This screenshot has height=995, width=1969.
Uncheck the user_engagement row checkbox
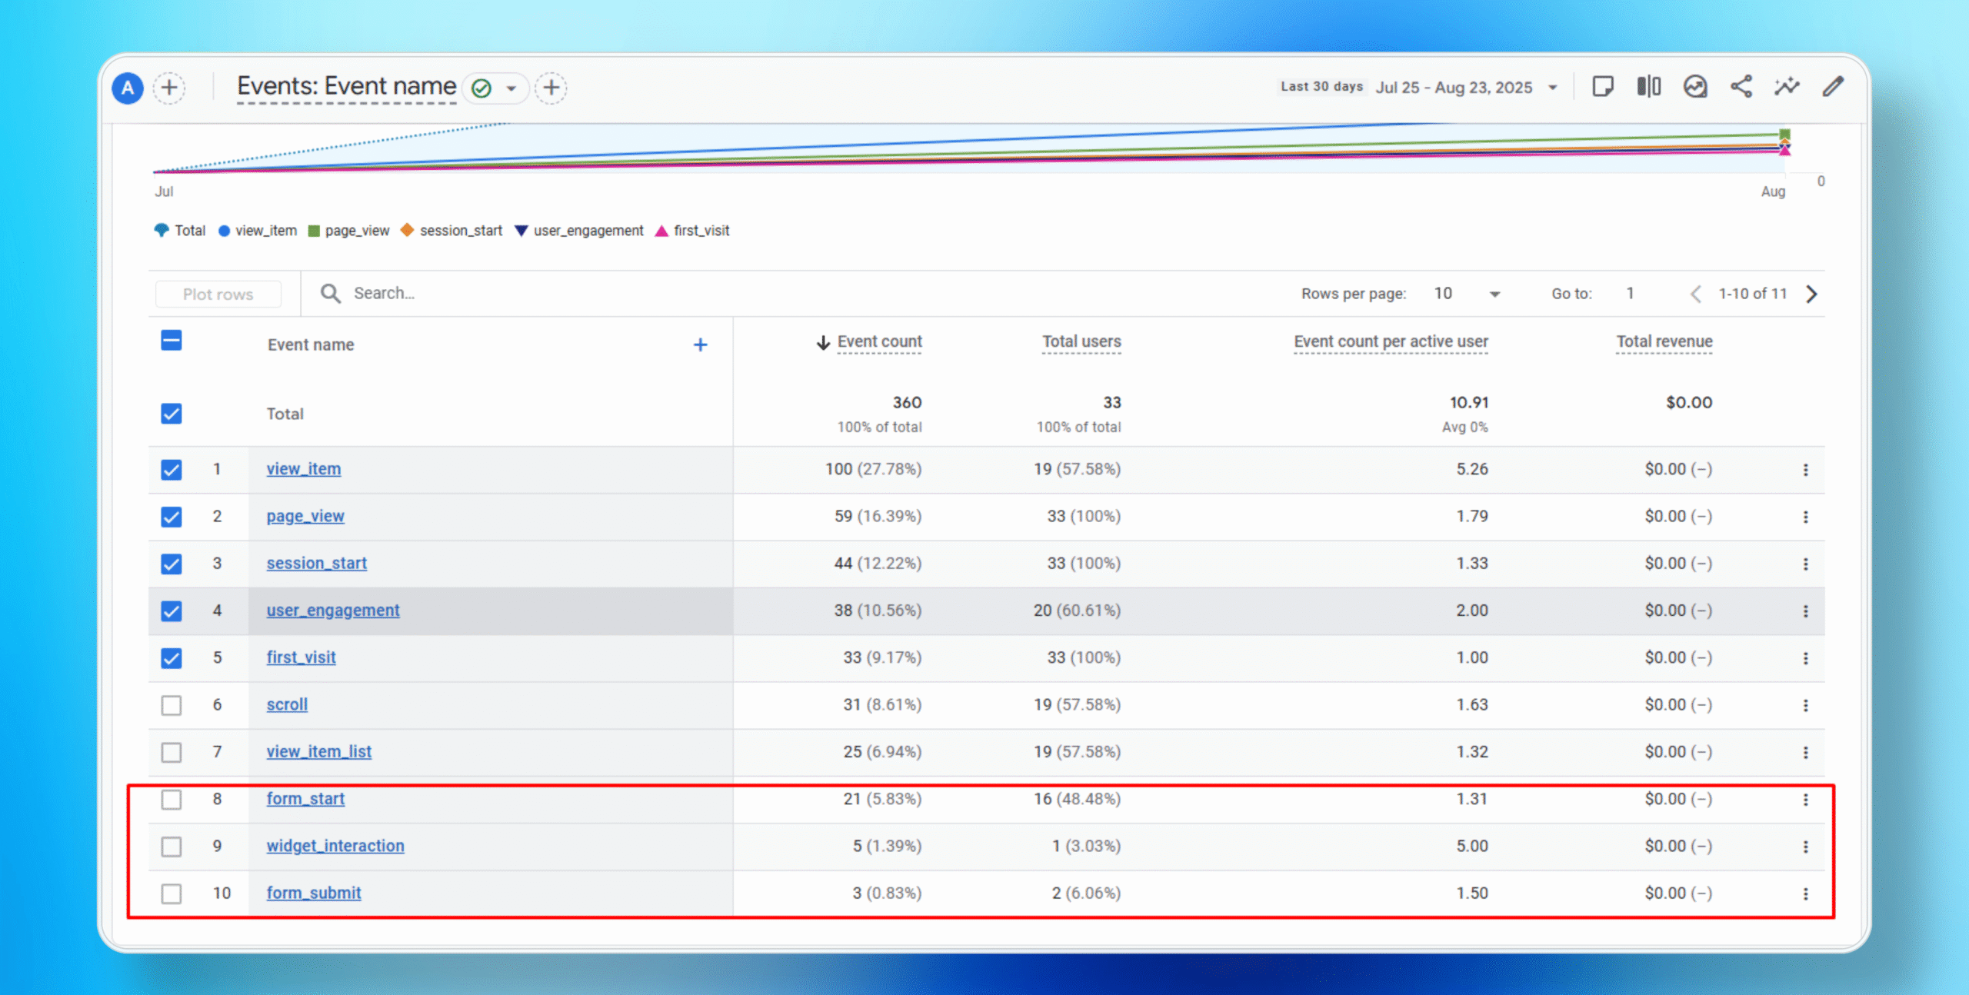[172, 611]
